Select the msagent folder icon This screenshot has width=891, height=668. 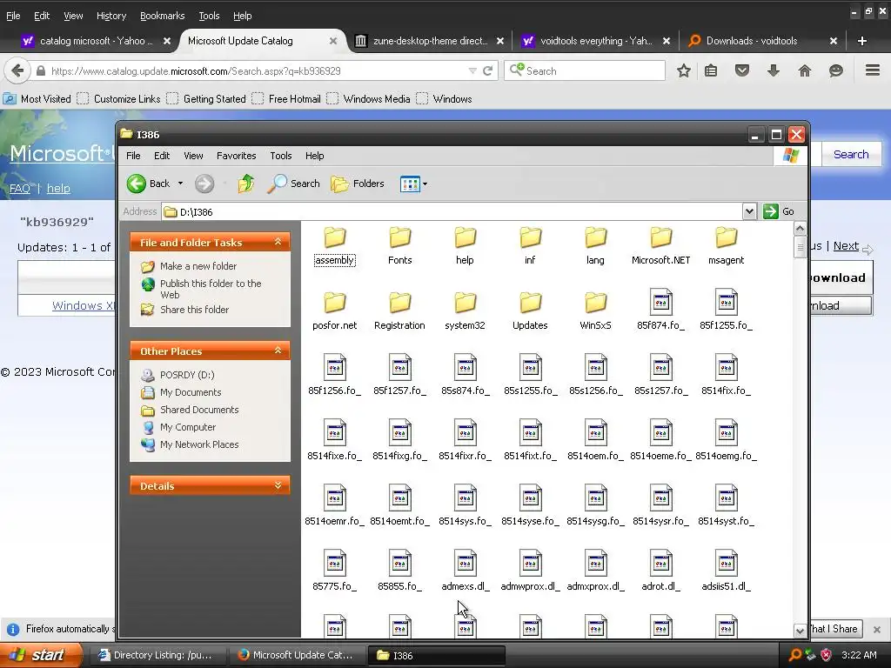tap(727, 237)
